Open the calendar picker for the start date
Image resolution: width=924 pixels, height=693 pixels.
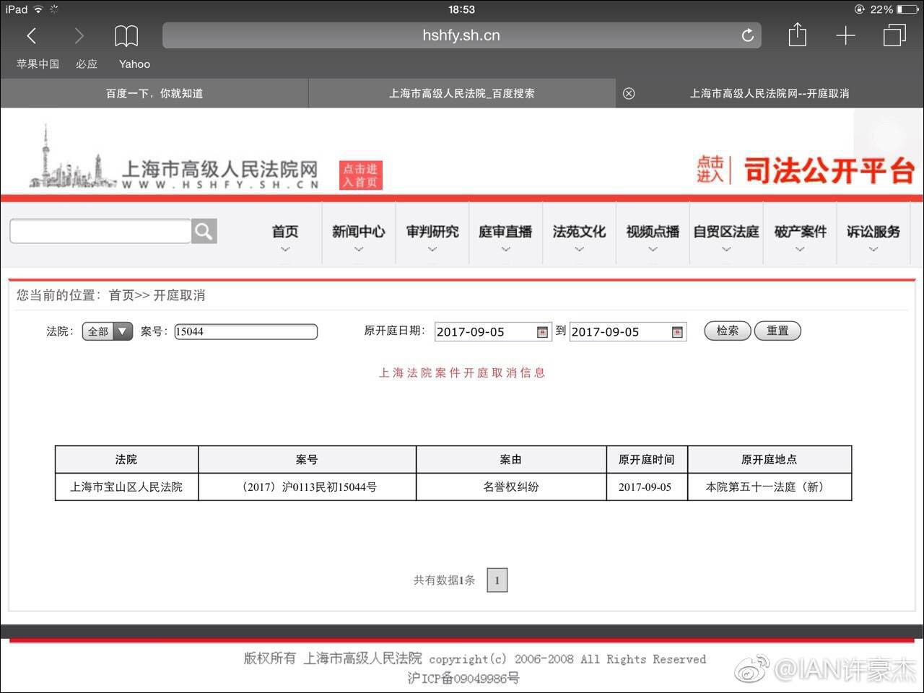click(x=542, y=331)
